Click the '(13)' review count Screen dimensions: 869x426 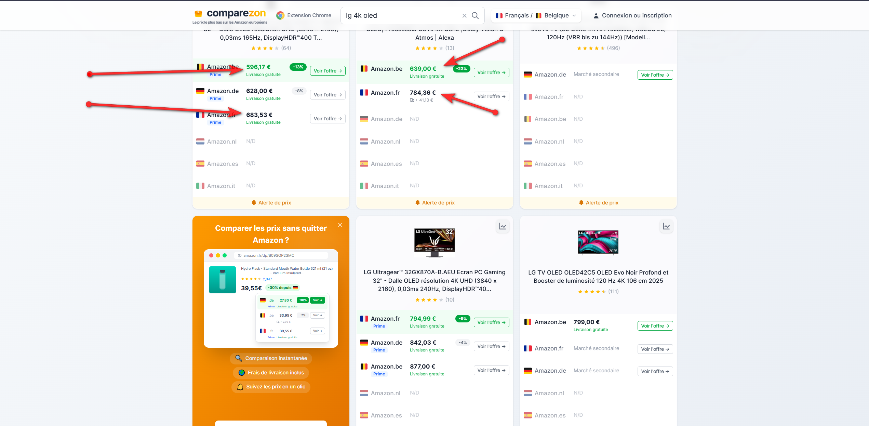point(450,48)
